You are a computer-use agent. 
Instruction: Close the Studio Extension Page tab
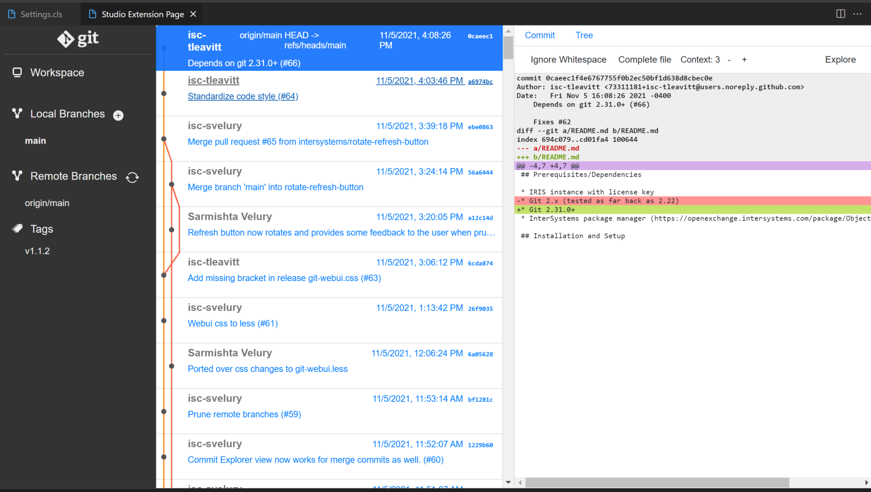pos(193,14)
